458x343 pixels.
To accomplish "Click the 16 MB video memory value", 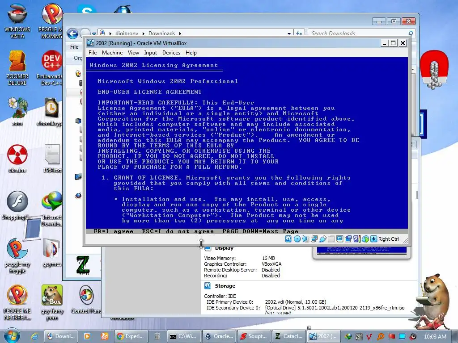I will point(268,258).
